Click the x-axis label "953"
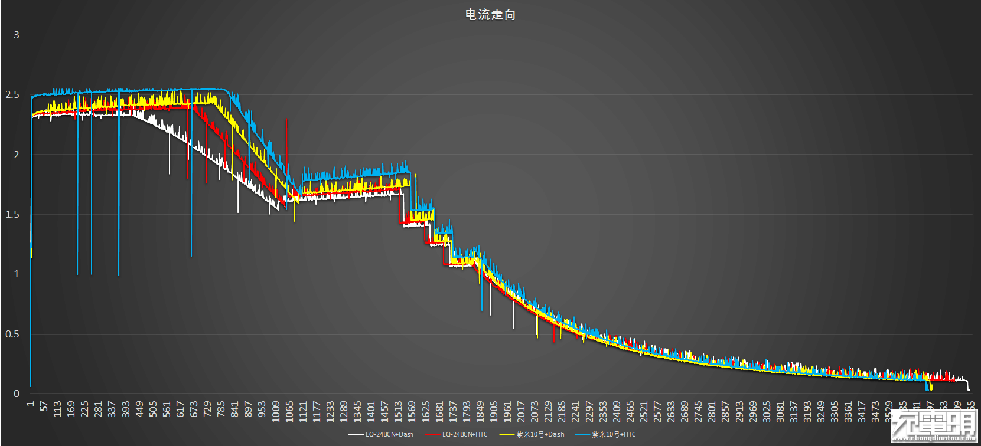981x446 pixels. tap(262, 409)
